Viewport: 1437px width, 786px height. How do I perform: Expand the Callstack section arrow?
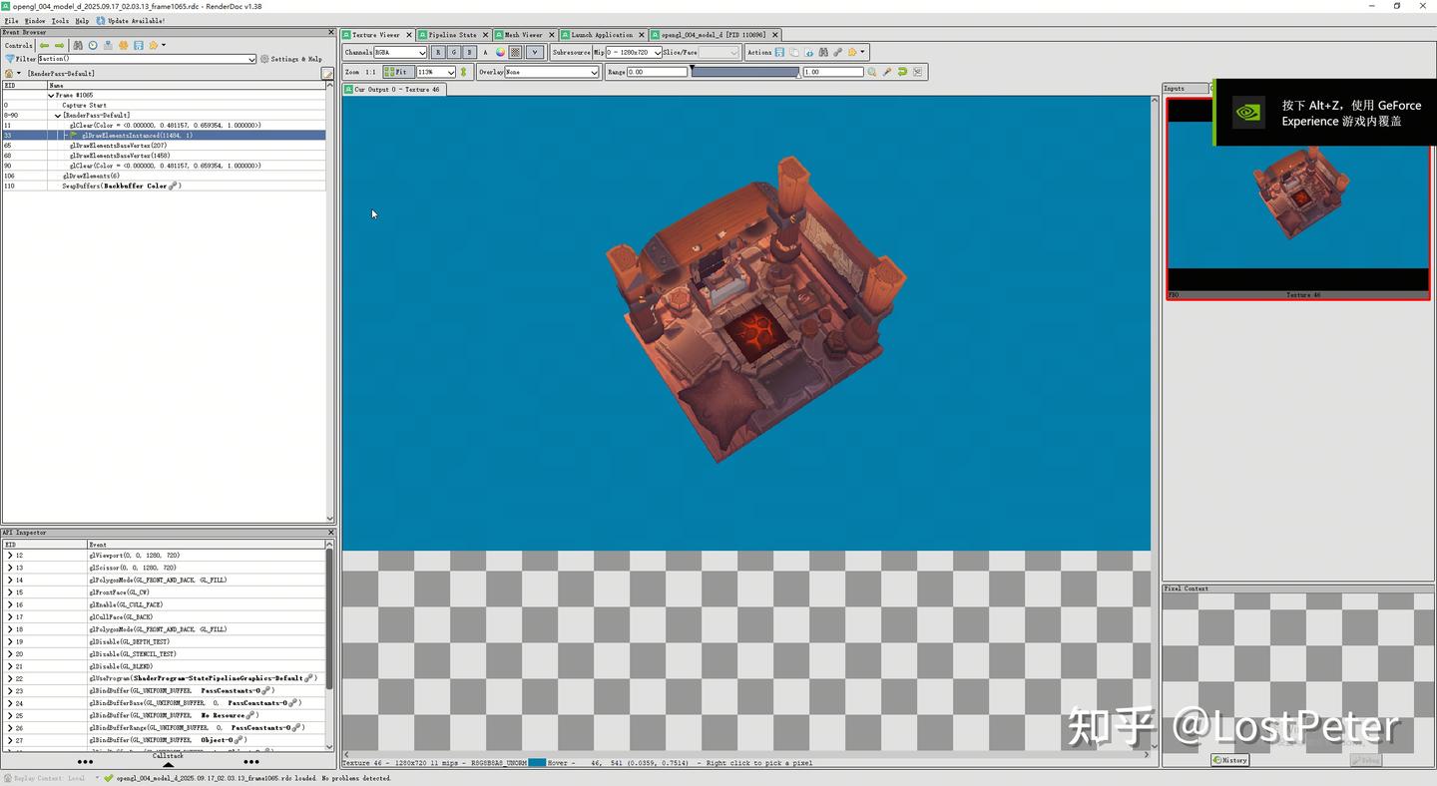pos(168,763)
